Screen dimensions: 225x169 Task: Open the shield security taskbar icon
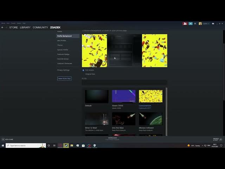click(95, 145)
